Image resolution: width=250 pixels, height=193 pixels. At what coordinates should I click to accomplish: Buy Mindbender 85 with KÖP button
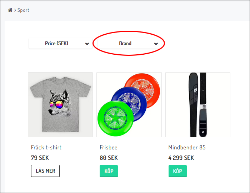coord(177,171)
